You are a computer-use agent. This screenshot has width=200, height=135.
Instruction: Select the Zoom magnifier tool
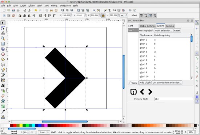(3, 38)
